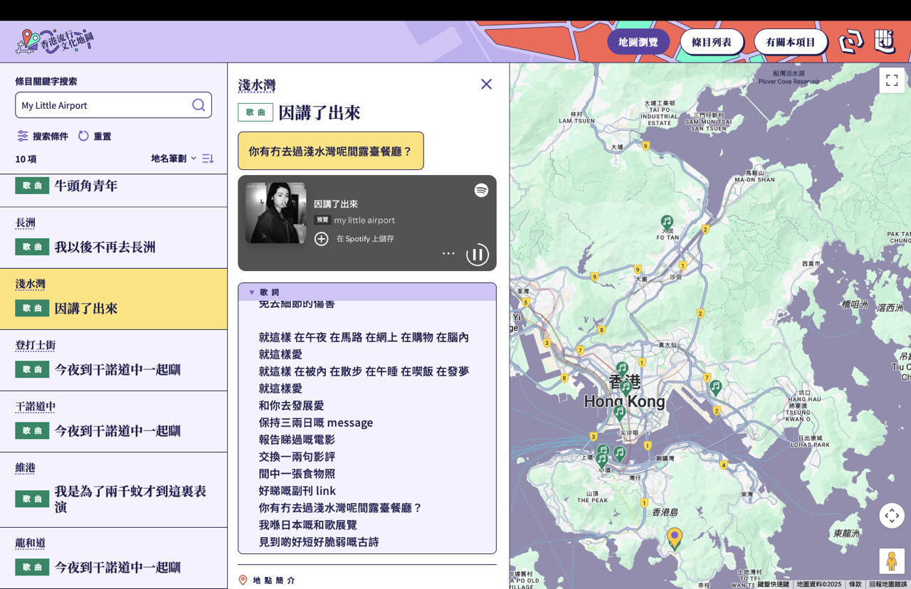This screenshot has width=911, height=589.
Task: Switch to 地圖瀏覽 tab
Action: point(638,42)
